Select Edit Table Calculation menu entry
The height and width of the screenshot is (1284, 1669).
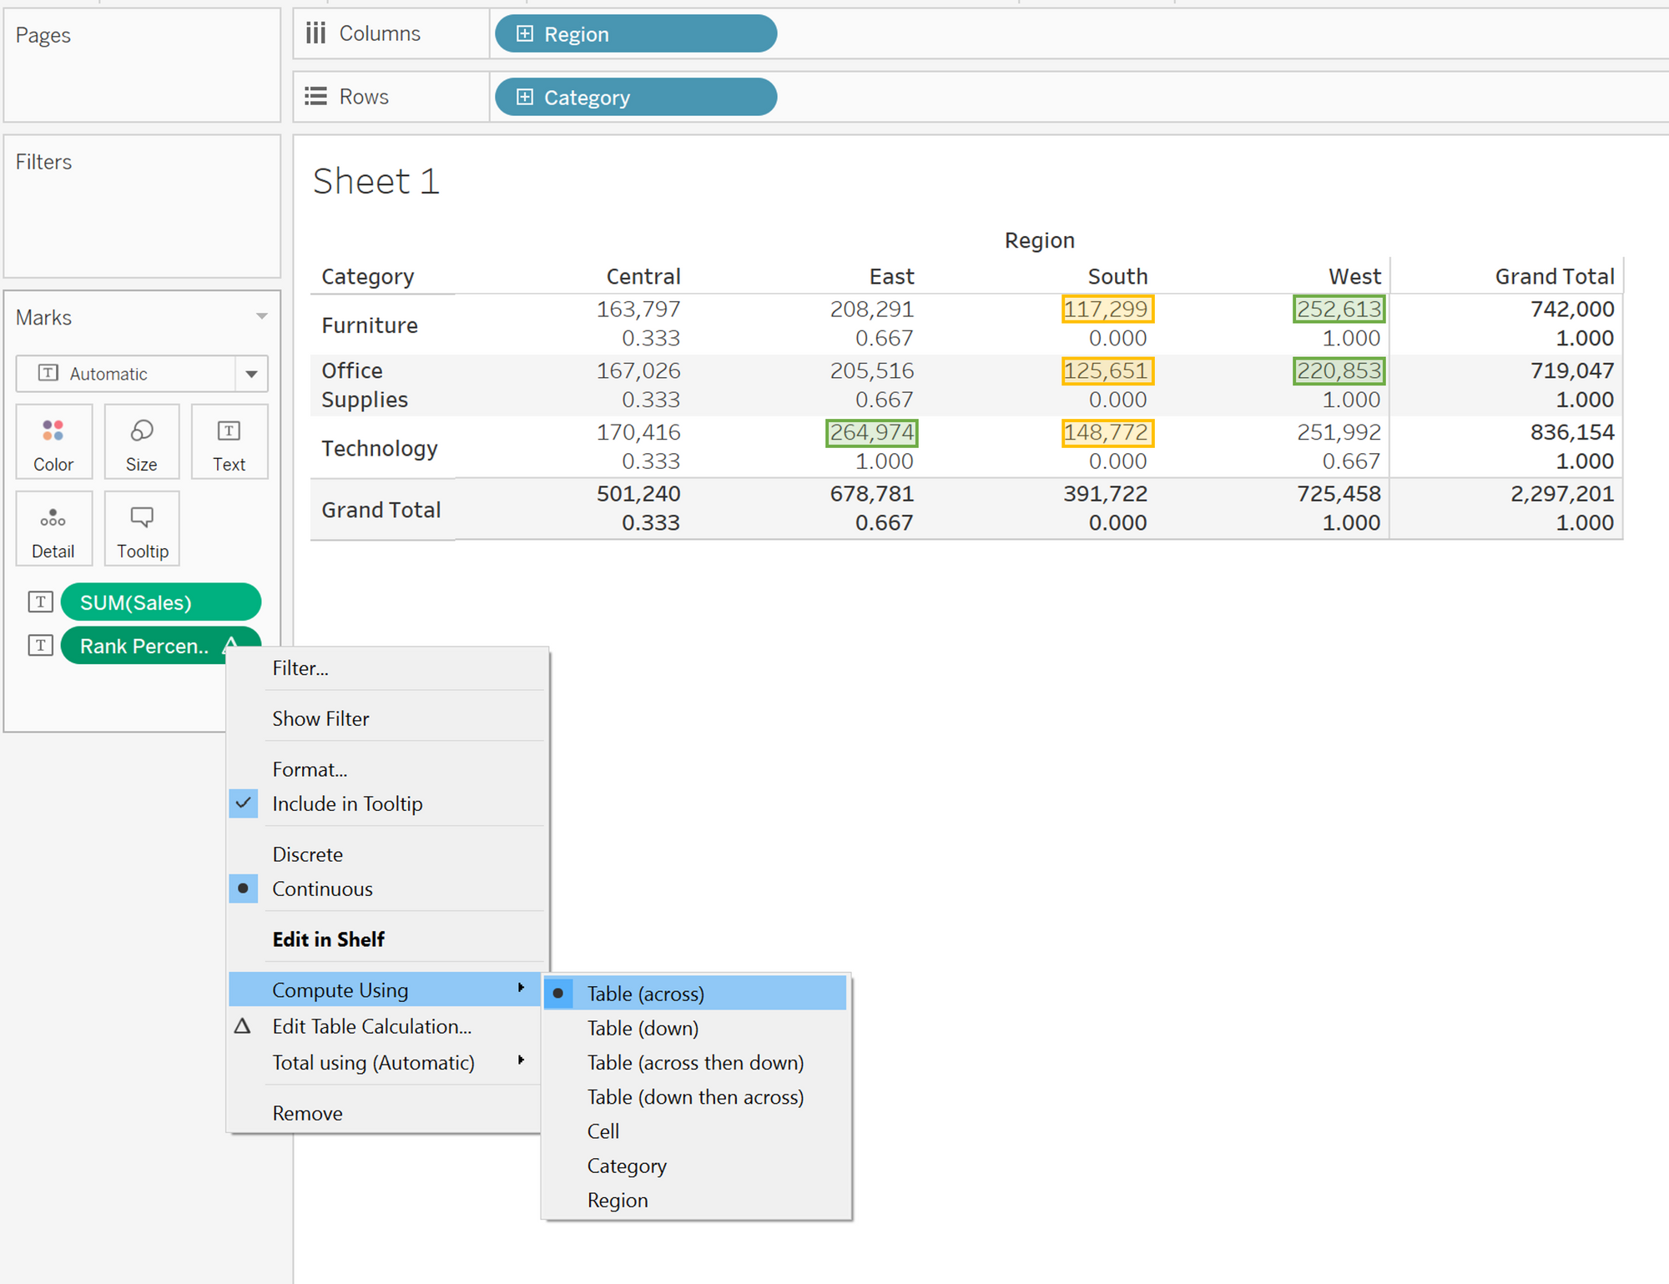pyautogui.click(x=371, y=1026)
